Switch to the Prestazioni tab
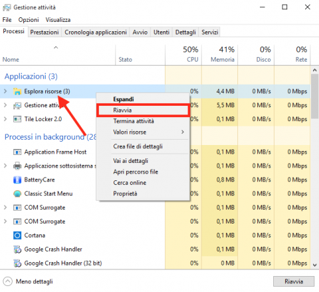The width and height of the screenshot is (319, 292). [45, 33]
